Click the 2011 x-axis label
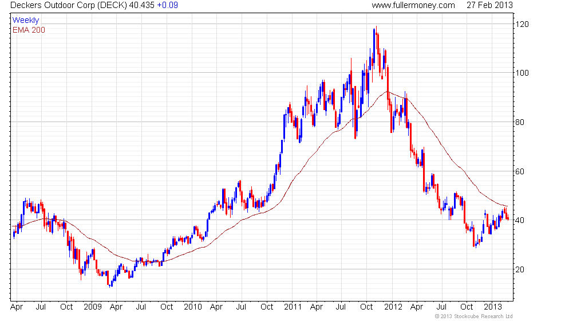The width and height of the screenshot is (561, 321). coord(293,307)
